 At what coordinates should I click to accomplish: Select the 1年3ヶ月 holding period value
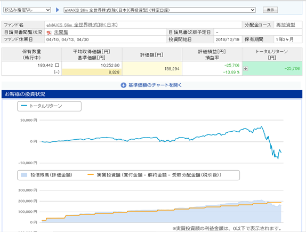[285, 39]
